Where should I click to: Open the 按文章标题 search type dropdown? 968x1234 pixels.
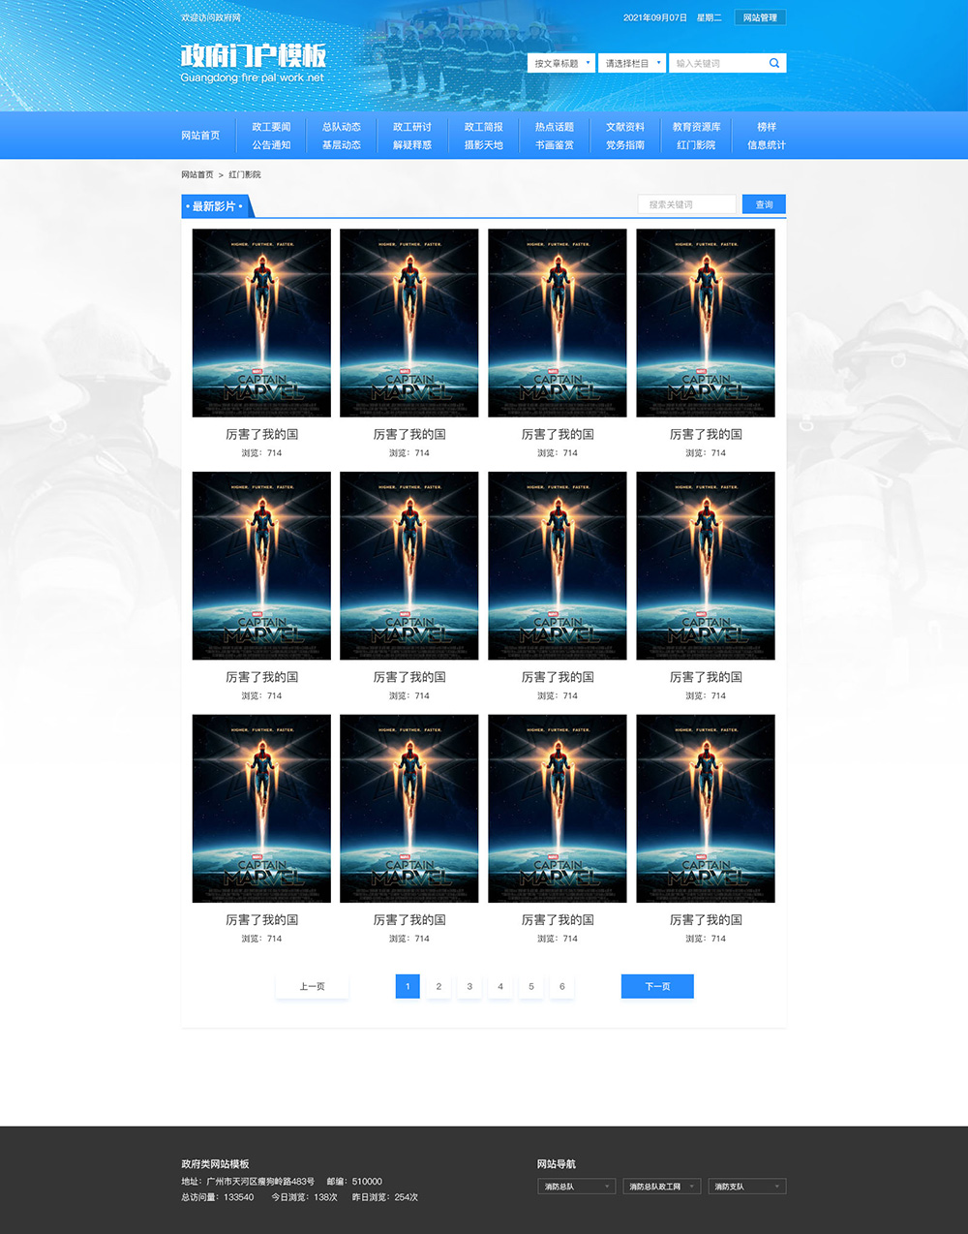tap(561, 63)
